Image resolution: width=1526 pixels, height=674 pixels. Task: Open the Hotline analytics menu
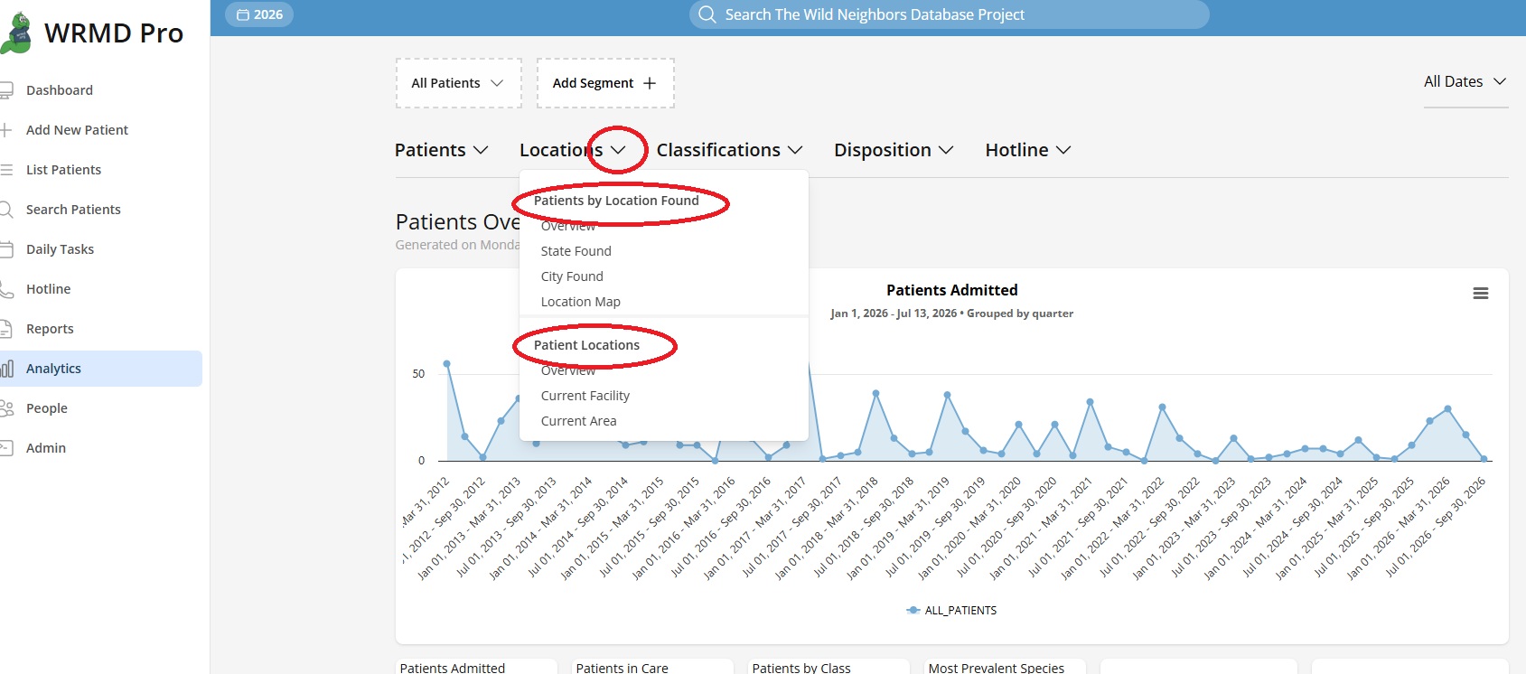coord(1028,150)
